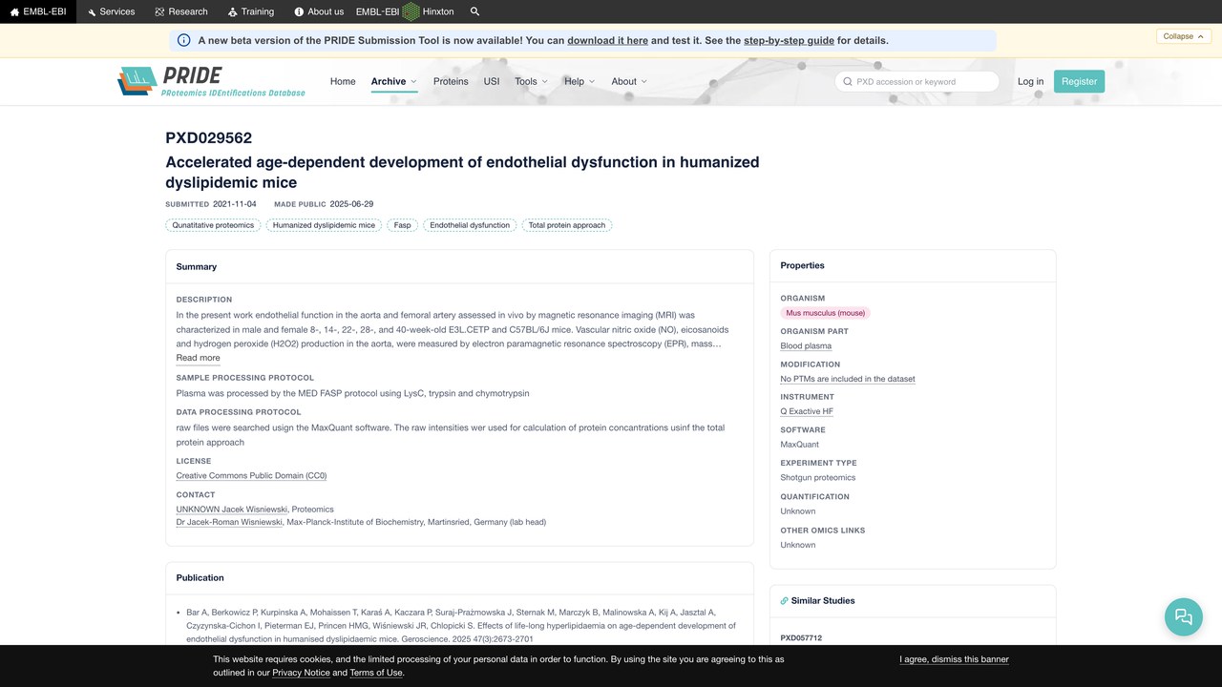The height and width of the screenshot is (687, 1222).
Task: Click the info icon in the beta banner
Action: 183,40
